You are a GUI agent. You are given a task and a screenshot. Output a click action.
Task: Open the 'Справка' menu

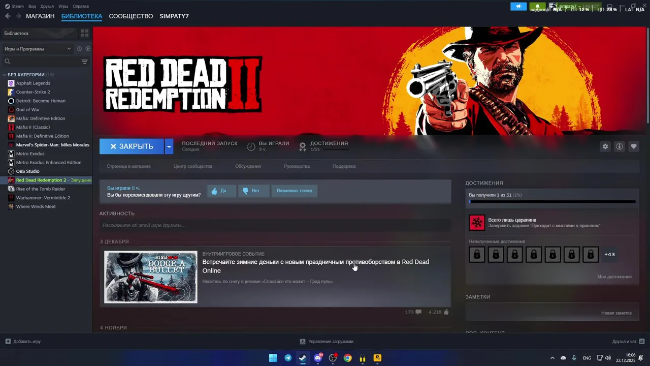tap(81, 6)
